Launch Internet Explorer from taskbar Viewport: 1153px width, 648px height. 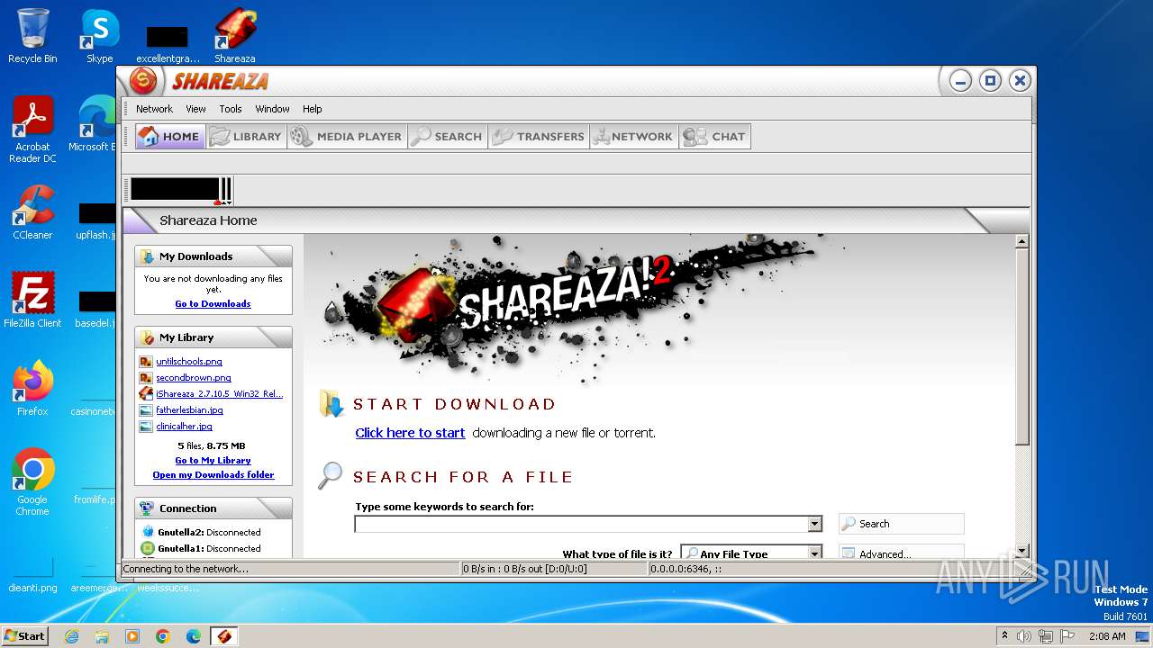pyautogui.click(x=71, y=636)
